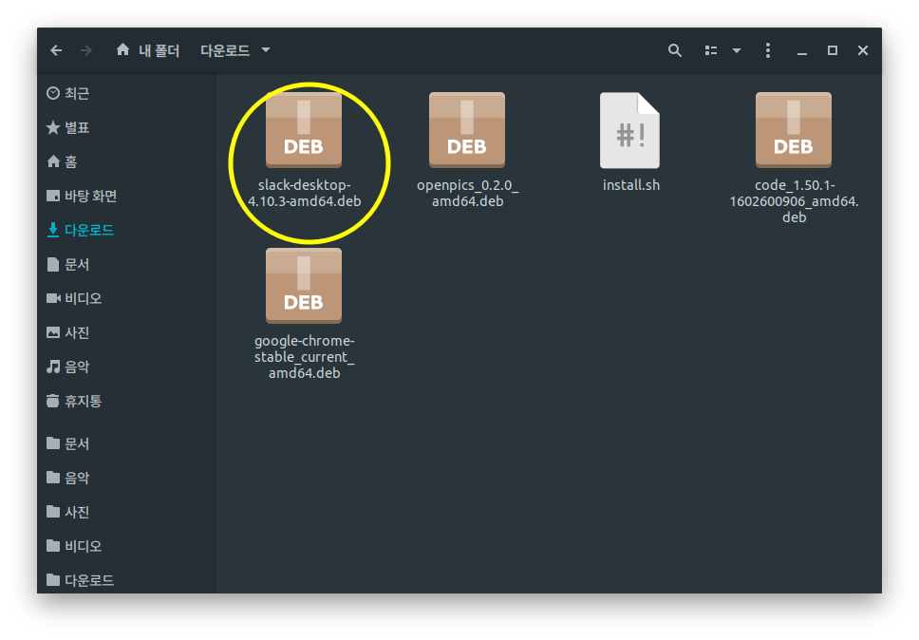919x640 pixels.
Task: Open bookmark 비디오 folder in lower sidebar
Action: [84, 546]
